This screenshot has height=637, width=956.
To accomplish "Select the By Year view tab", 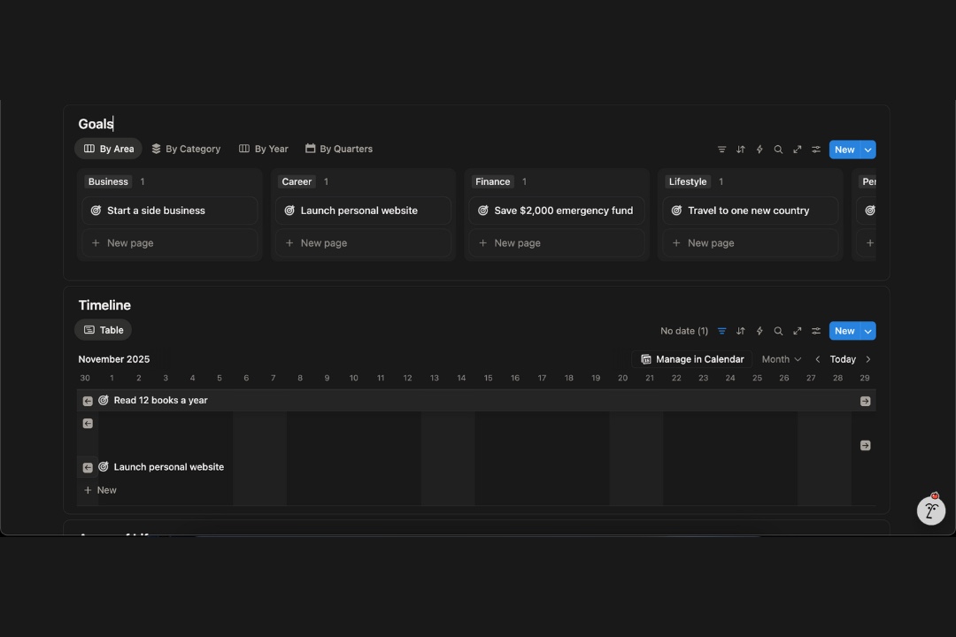I will [264, 149].
